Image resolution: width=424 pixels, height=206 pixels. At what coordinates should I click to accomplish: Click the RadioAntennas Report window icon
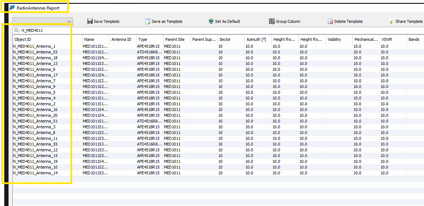(12, 8)
